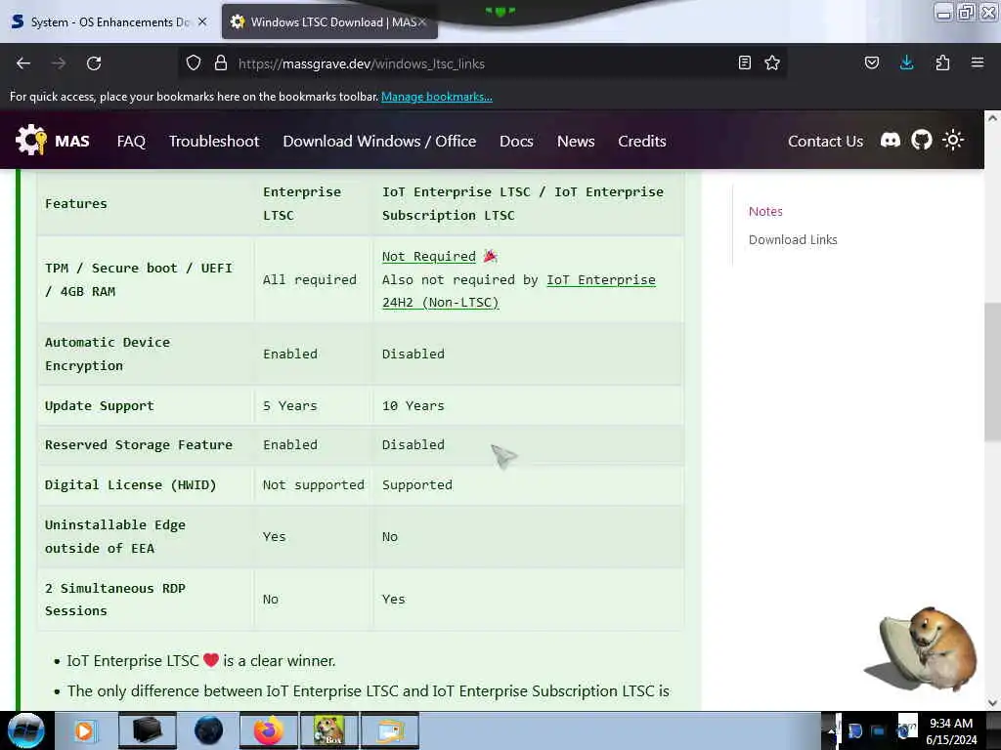This screenshot has width=1001, height=750.
Task: Open the Docs menu item
Action: tap(516, 141)
